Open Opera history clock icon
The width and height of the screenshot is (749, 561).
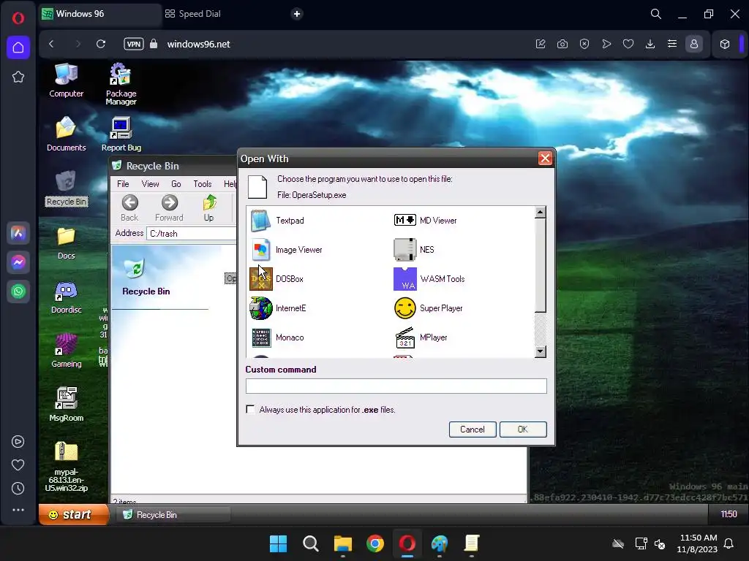pos(18,488)
